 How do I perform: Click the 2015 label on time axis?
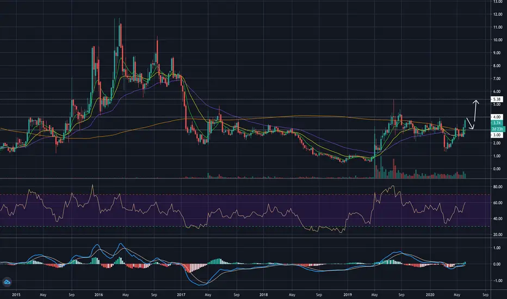[x=16, y=295]
